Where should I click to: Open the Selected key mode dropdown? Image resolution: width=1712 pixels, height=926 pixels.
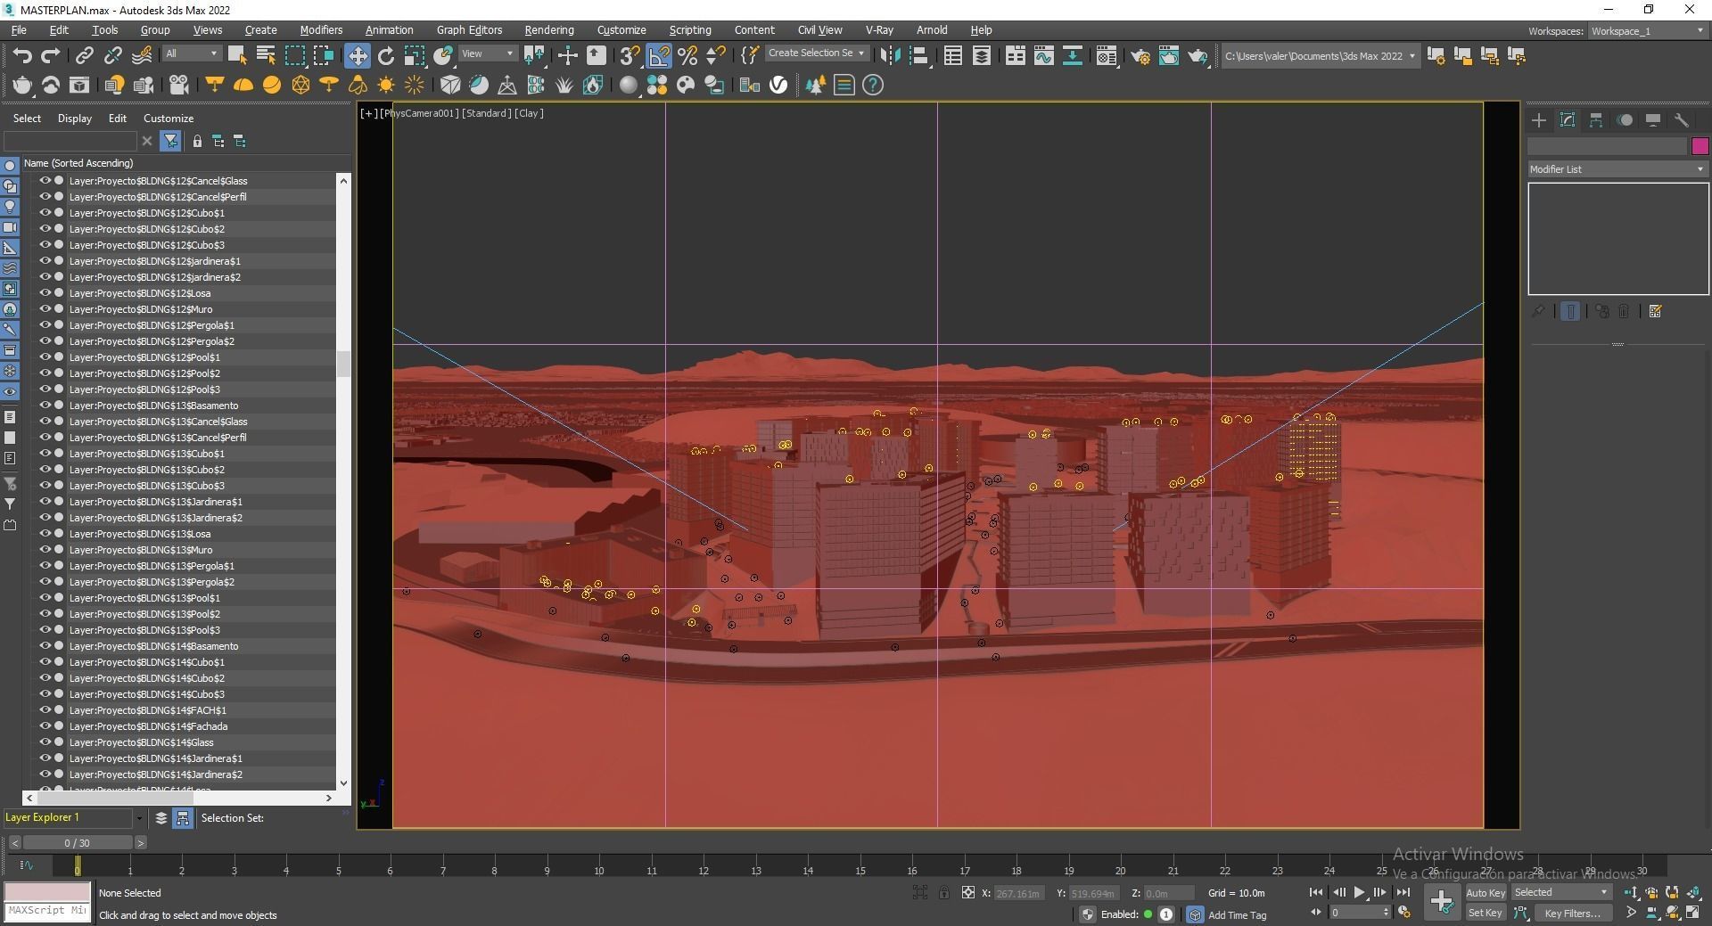tap(1560, 892)
